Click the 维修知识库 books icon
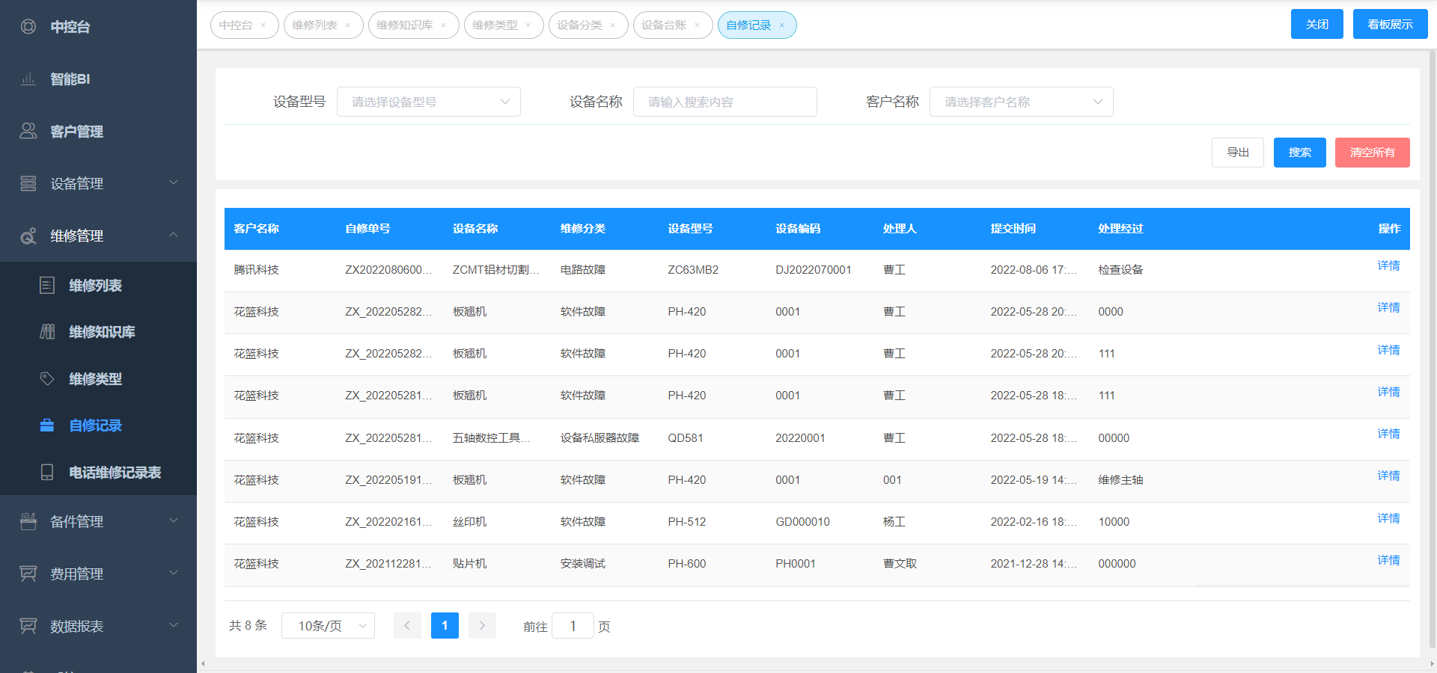The width and height of the screenshot is (1437, 673). pos(47,331)
